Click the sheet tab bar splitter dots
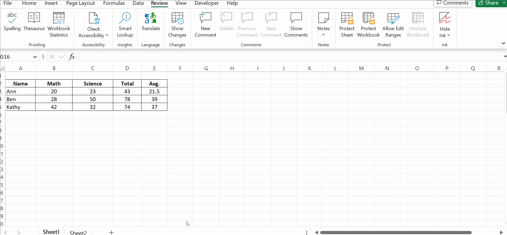507x235 pixels. click(307, 233)
